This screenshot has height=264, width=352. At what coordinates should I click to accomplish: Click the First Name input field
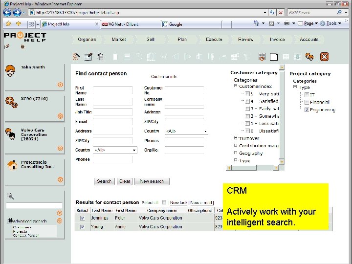(113, 90)
